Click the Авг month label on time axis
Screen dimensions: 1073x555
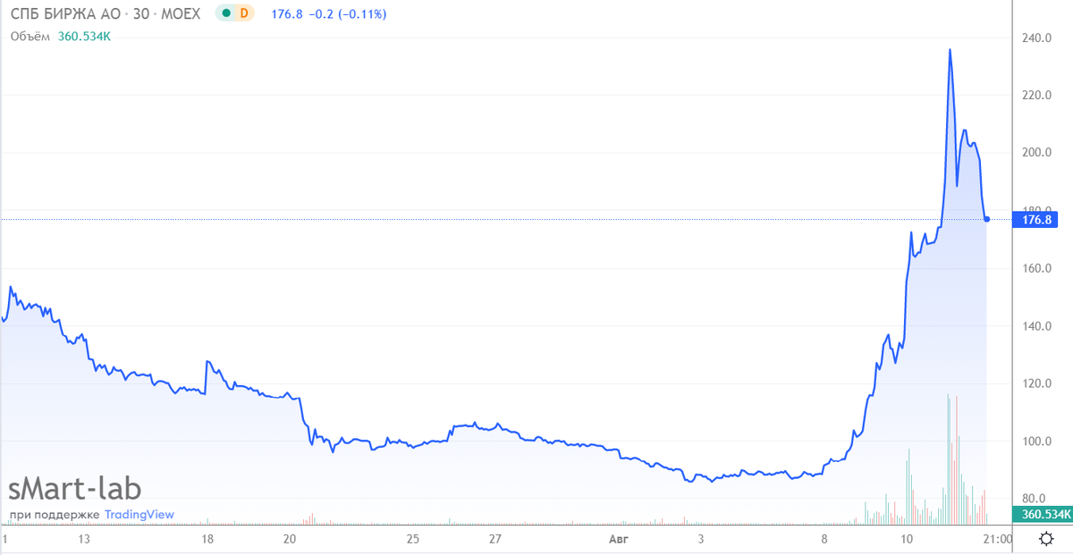tap(619, 539)
